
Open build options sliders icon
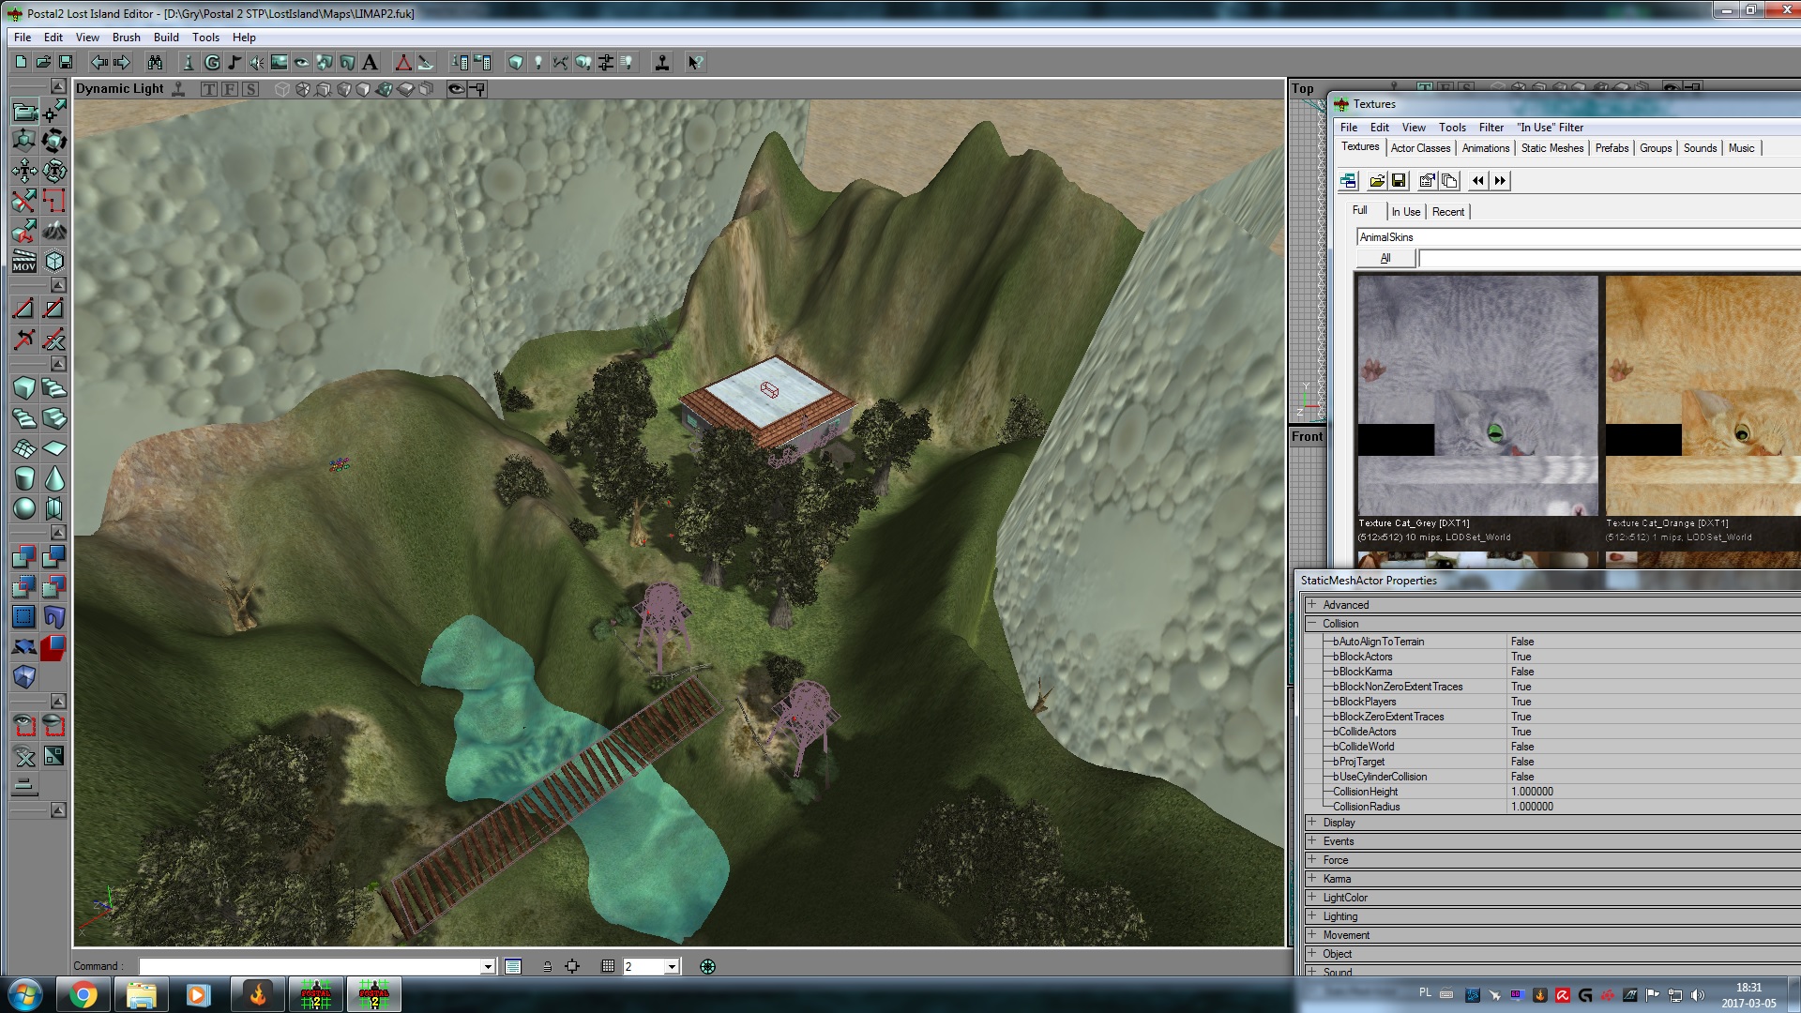(x=606, y=63)
